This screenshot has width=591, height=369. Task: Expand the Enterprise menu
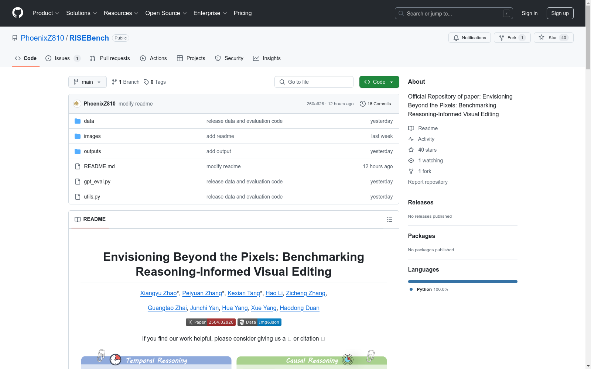pyautogui.click(x=210, y=13)
